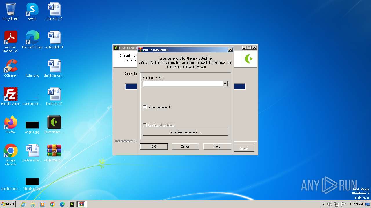Open the media player taskbar icon
Image resolution: width=371 pixels, height=208 pixels.
click(x=43, y=204)
